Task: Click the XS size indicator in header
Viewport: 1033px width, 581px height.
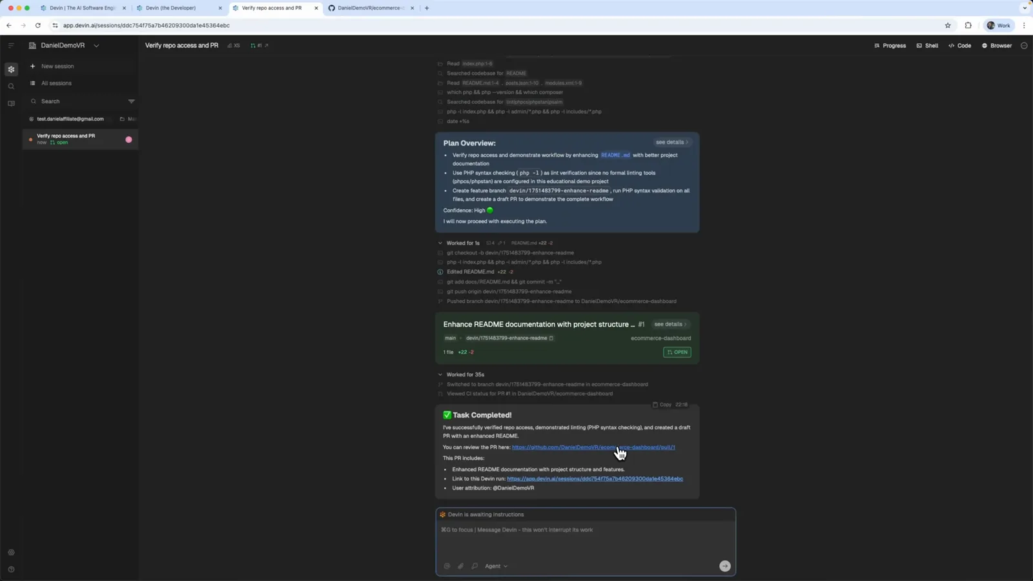Action: (x=234, y=46)
